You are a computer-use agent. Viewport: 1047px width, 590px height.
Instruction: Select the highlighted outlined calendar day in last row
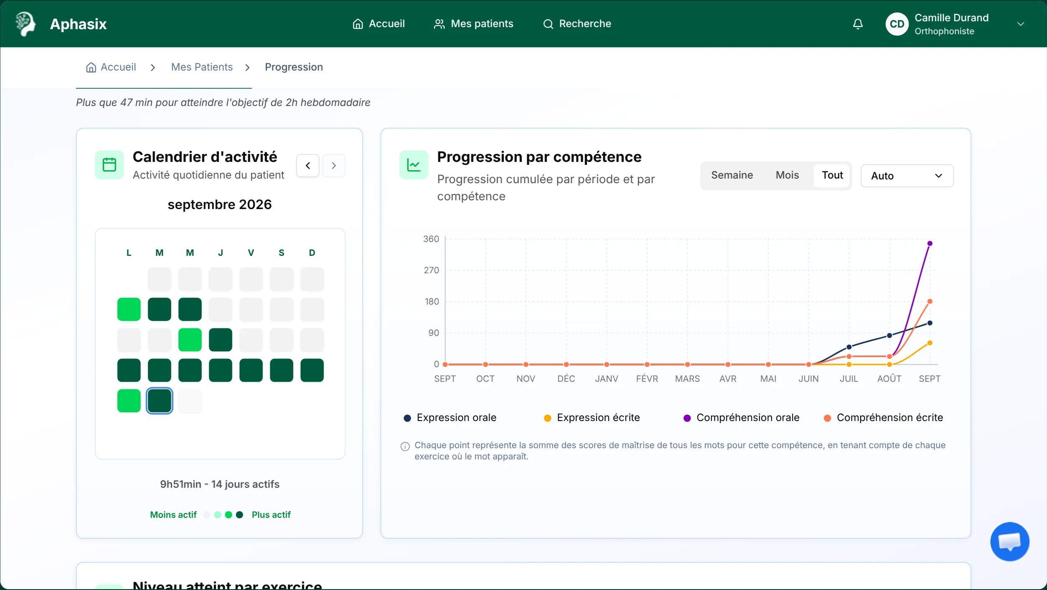(x=159, y=401)
